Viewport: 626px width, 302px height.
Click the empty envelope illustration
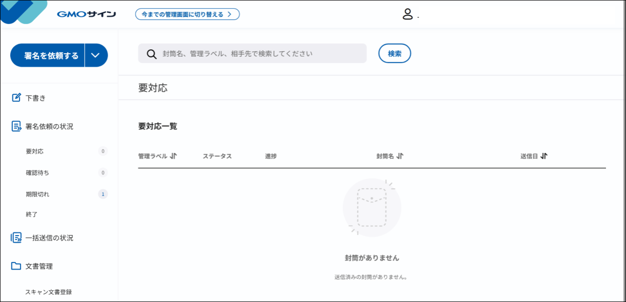(x=372, y=208)
